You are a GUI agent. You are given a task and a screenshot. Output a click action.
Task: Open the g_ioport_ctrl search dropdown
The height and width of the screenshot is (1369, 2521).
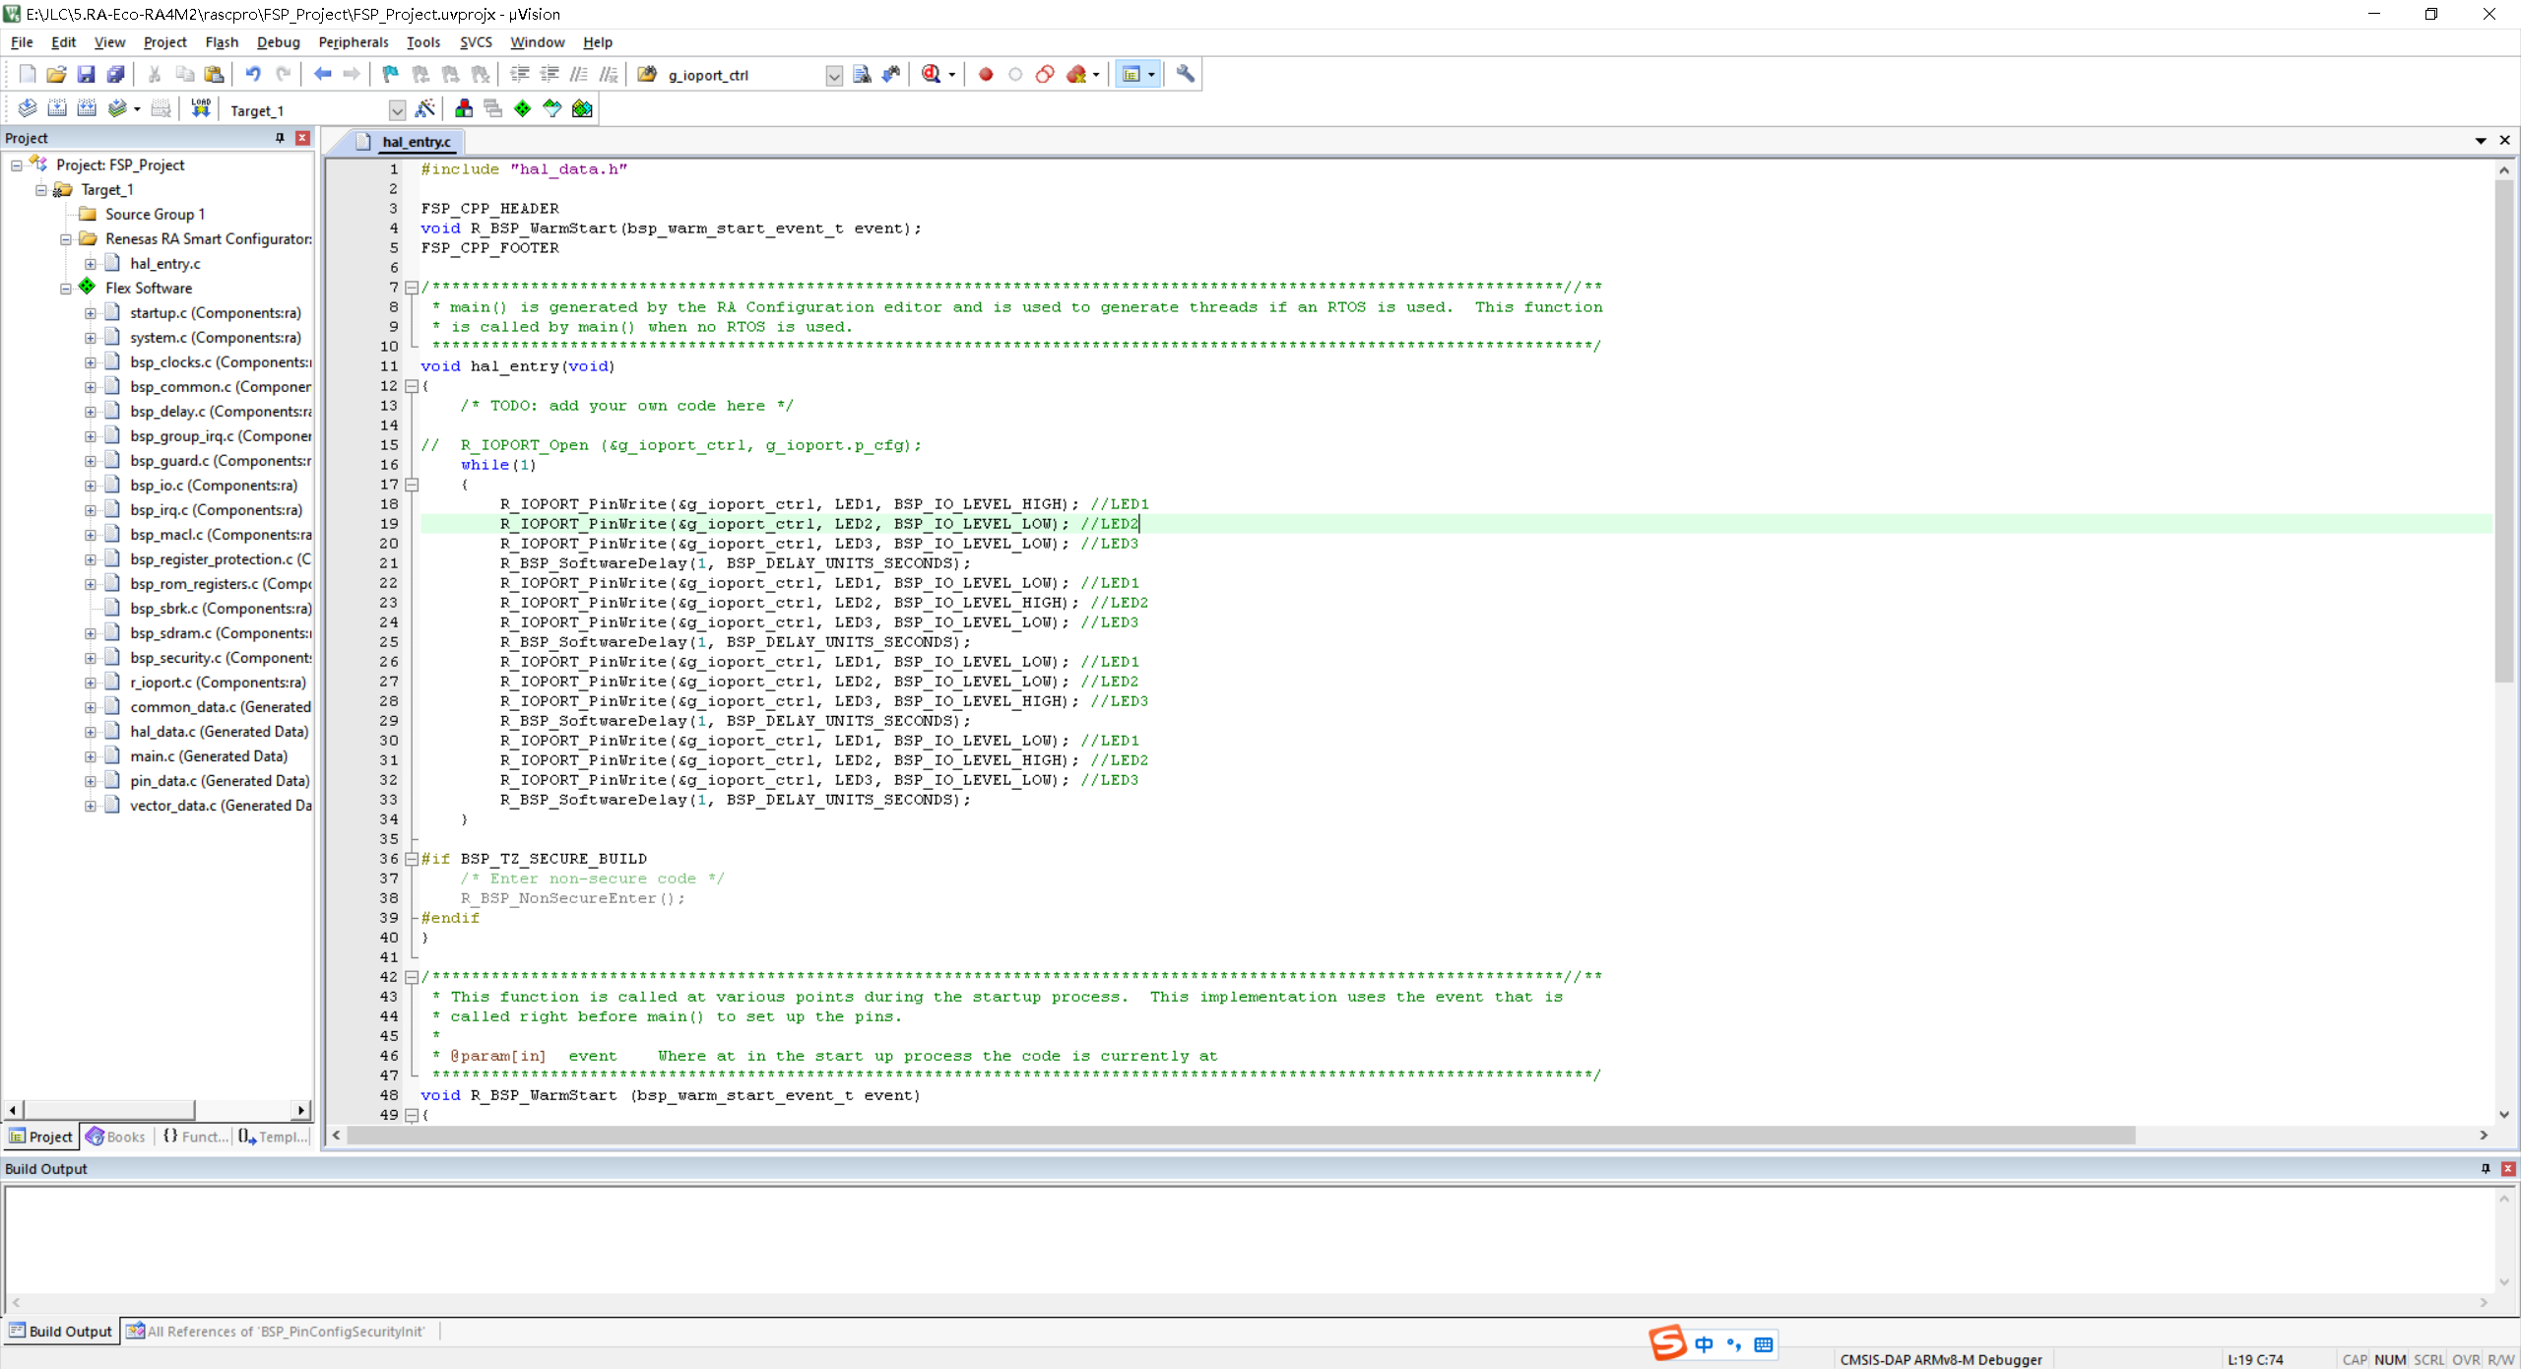pos(834,76)
